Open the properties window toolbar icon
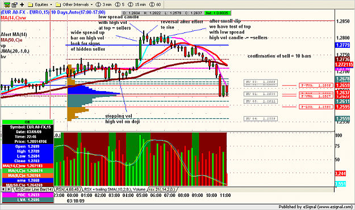 pyautogui.click(x=15, y=5)
